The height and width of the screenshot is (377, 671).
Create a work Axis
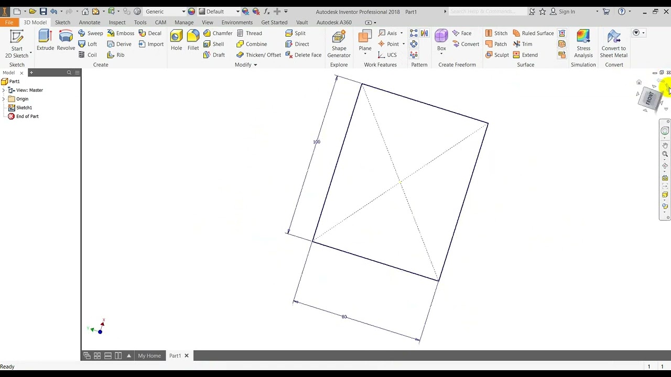[x=387, y=33]
